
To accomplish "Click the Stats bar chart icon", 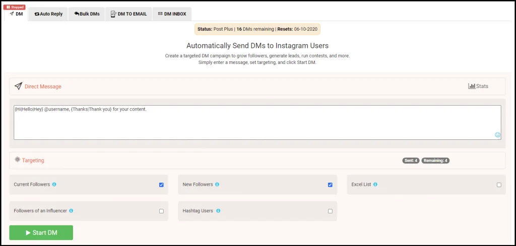I will 472,86.
